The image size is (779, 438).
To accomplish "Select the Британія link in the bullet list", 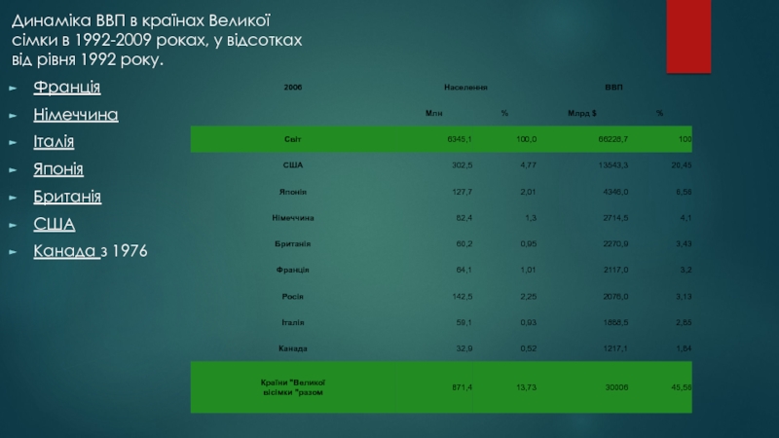I will pos(67,198).
